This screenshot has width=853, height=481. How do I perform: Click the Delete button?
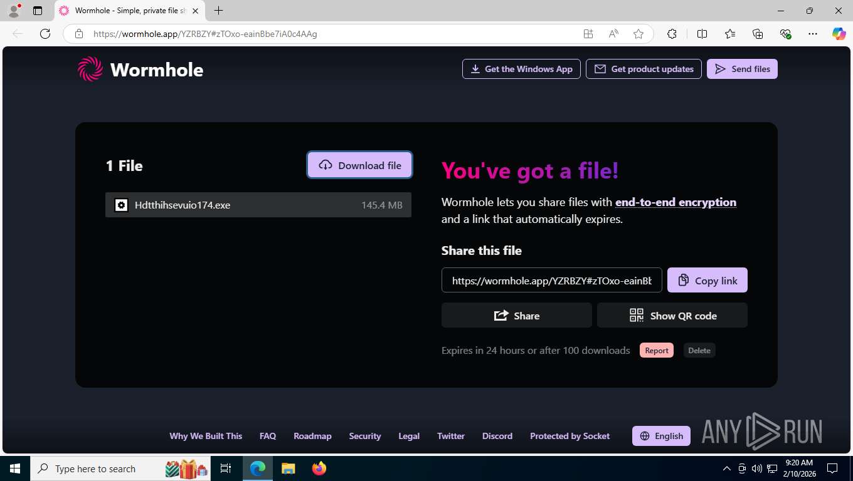(x=699, y=350)
